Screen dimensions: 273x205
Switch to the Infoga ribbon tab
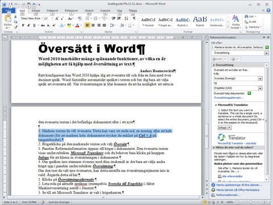click(x=36, y=11)
